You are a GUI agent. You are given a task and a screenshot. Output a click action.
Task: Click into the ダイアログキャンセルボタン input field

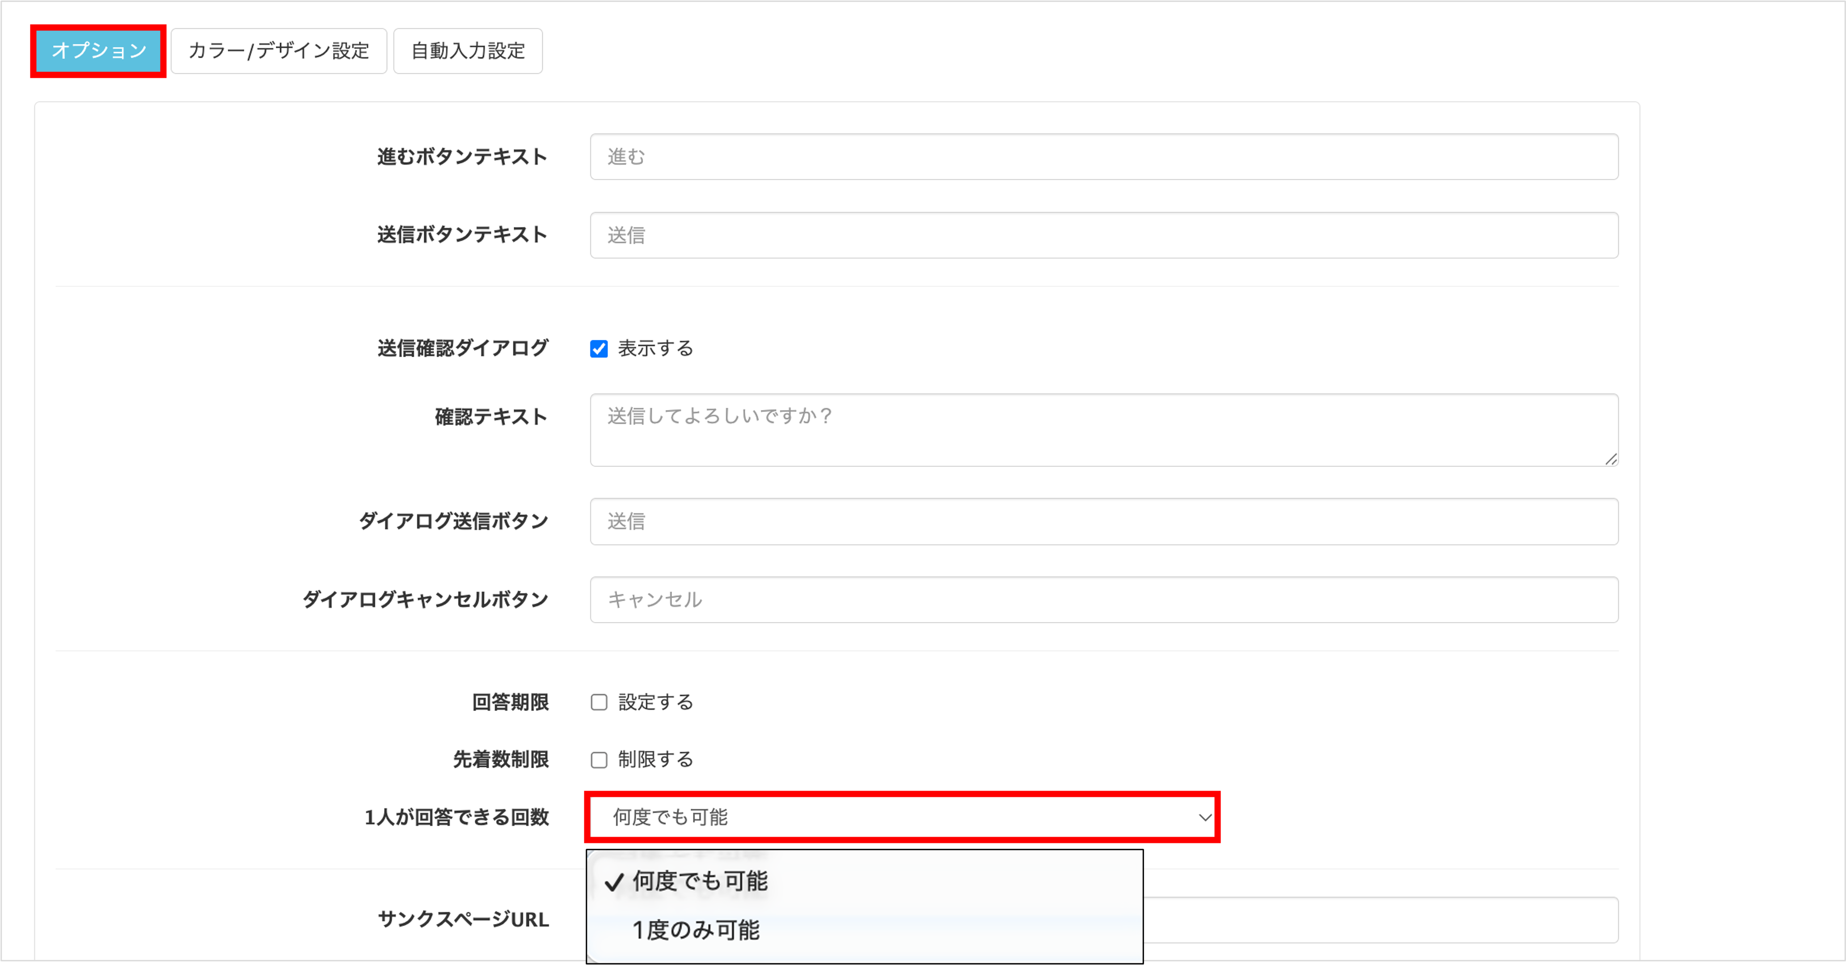point(1103,600)
